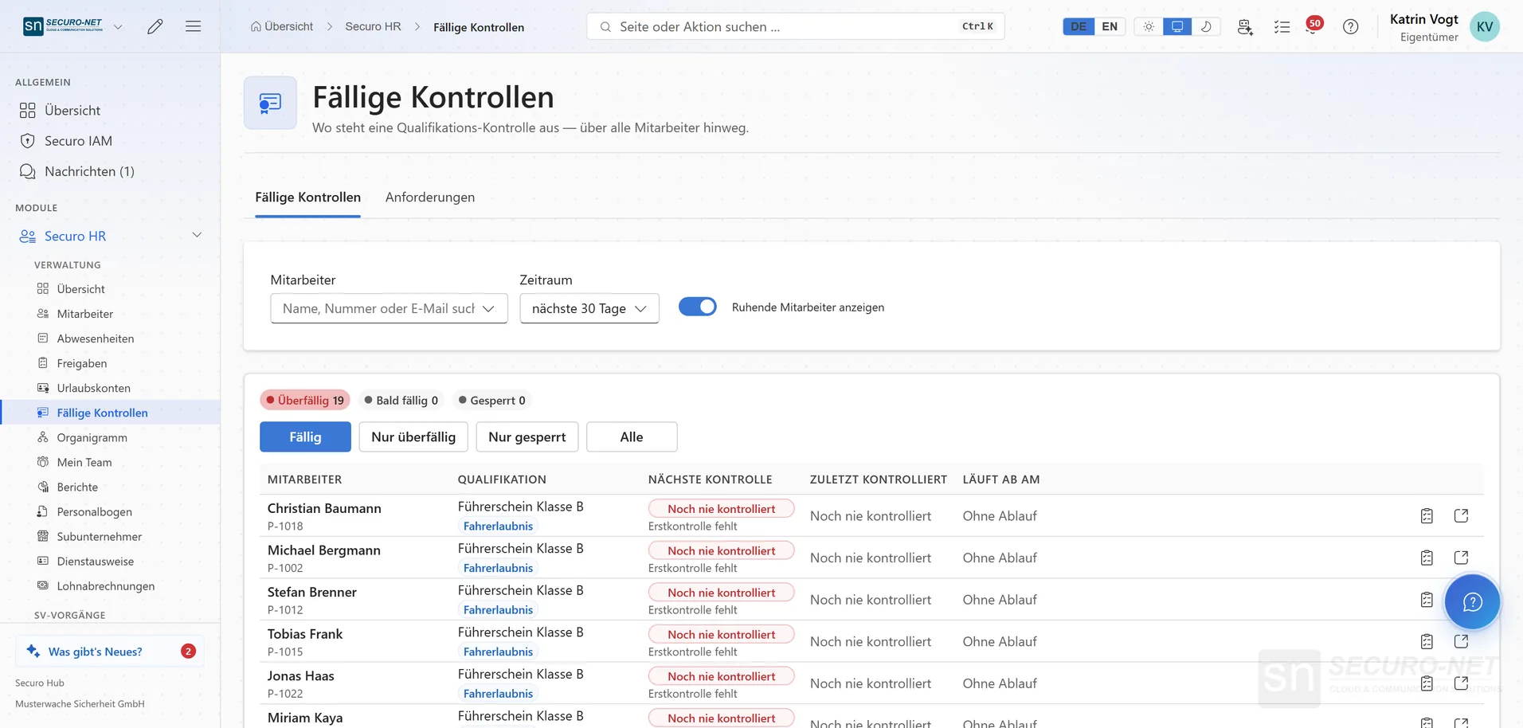This screenshot has height=728, width=1523.
Task: Click the clipboard icon in Michael Bergmann's row
Action: point(1427,558)
